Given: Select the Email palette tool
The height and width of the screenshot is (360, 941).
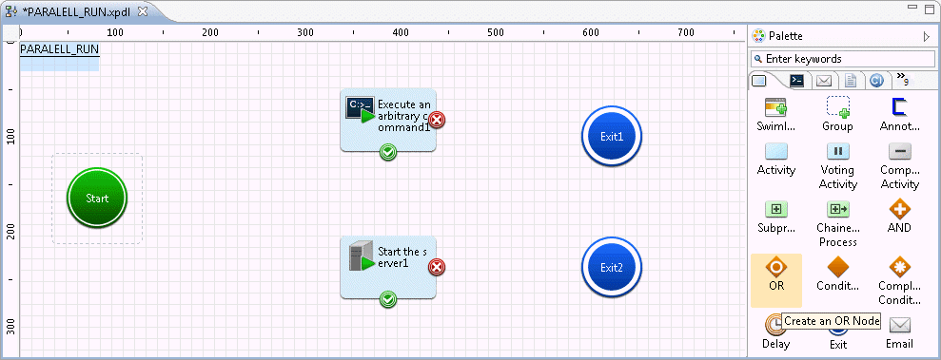Looking at the screenshot, I should tap(899, 333).
